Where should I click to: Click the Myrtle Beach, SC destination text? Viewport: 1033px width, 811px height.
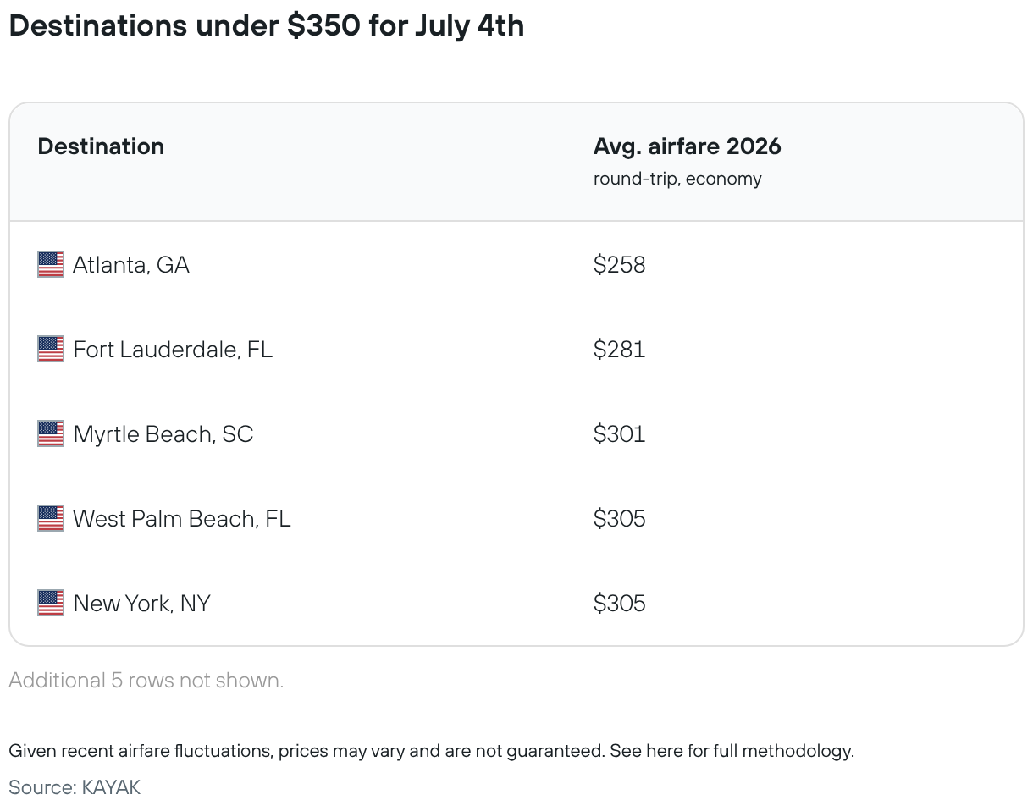pos(163,434)
